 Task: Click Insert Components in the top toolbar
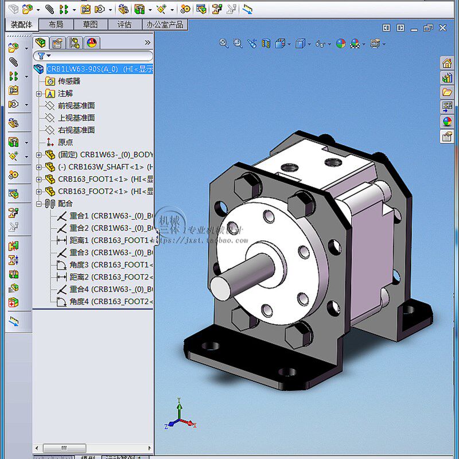click(27, 9)
